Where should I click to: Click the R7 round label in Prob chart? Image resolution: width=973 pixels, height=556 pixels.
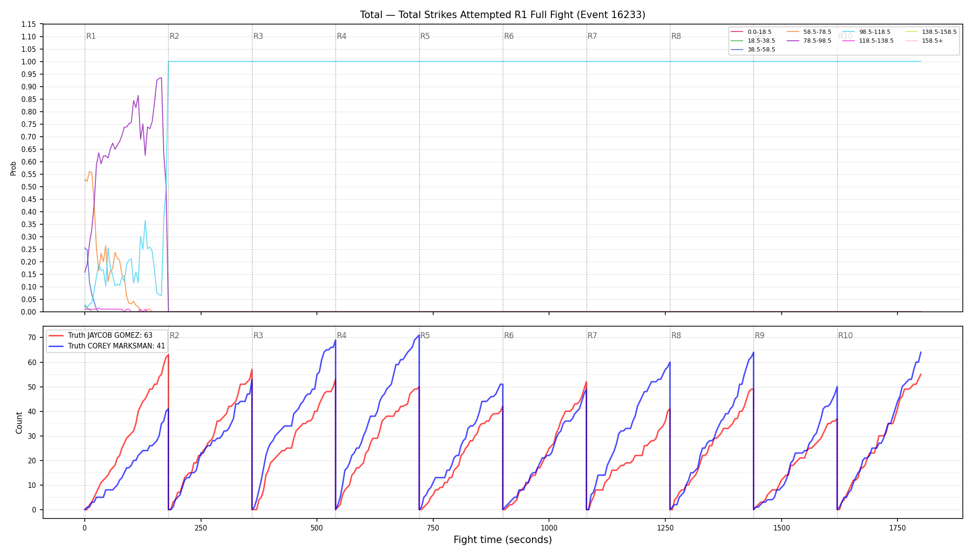(x=592, y=36)
